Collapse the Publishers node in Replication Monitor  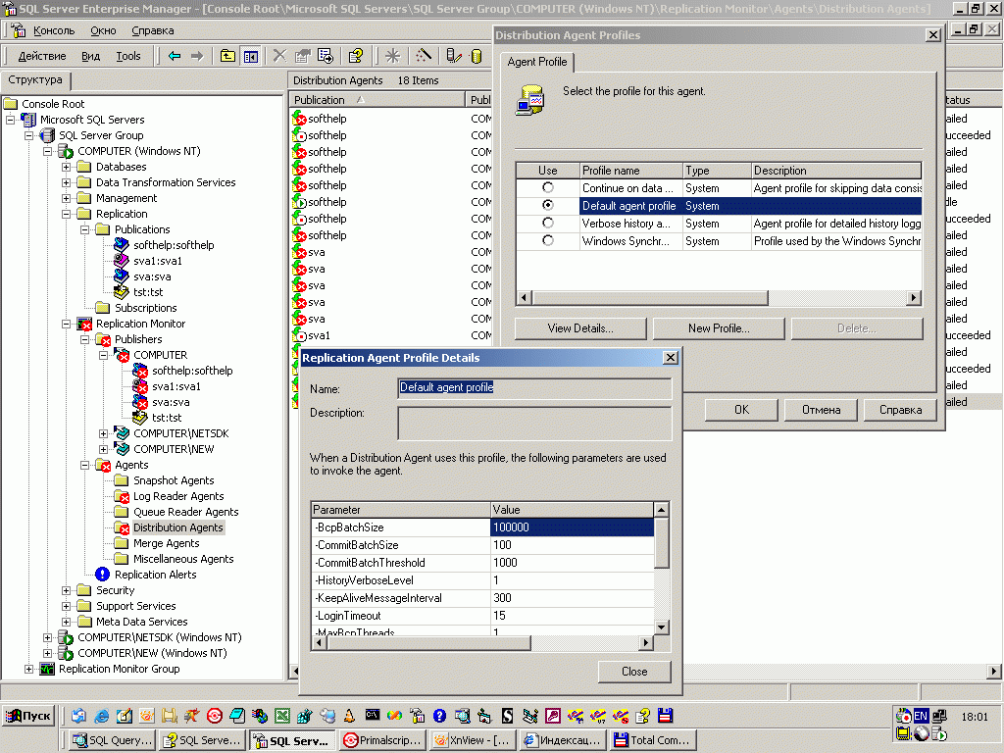[84, 339]
